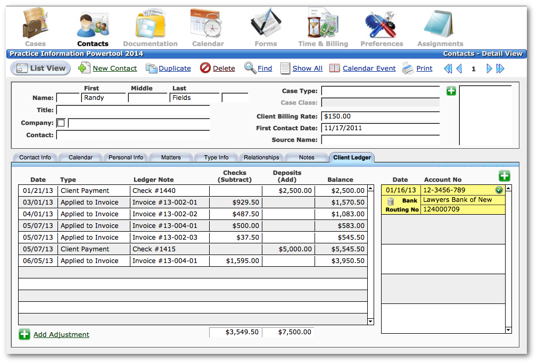Click the List View button
This screenshot has width=537, height=364.
tap(40, 68)
